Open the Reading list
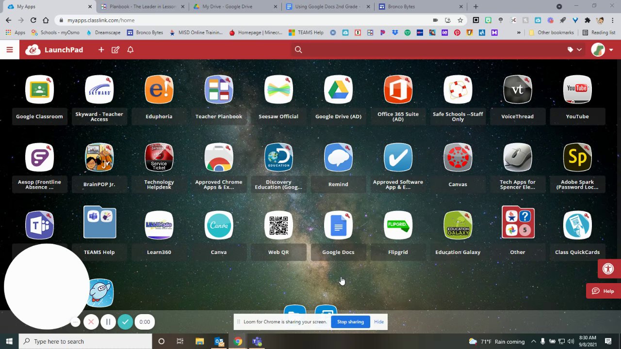The height and width of the screenshot is (349, 621). pos(599,32)
